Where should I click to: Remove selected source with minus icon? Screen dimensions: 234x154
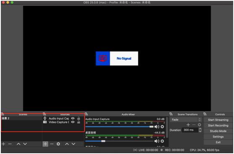[52, 144]
